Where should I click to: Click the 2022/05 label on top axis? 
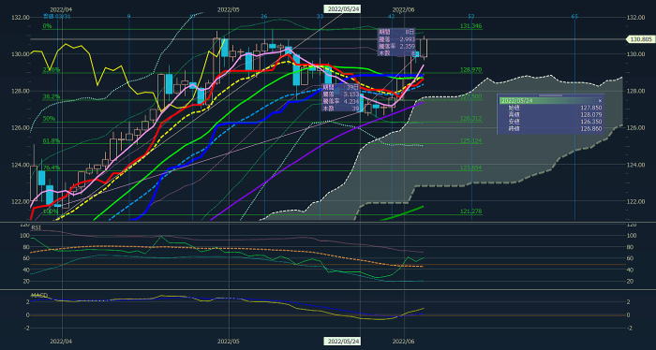229,9
